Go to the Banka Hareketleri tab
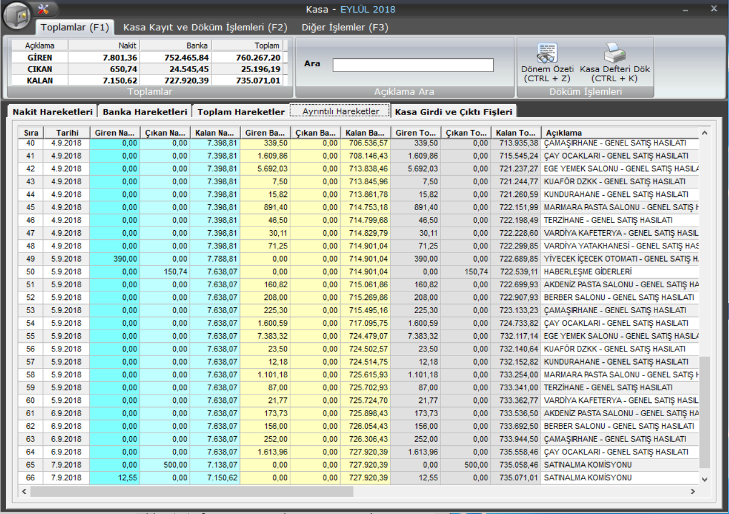The image size is (729, 514). pyautogui.click(x=144, y=112)
